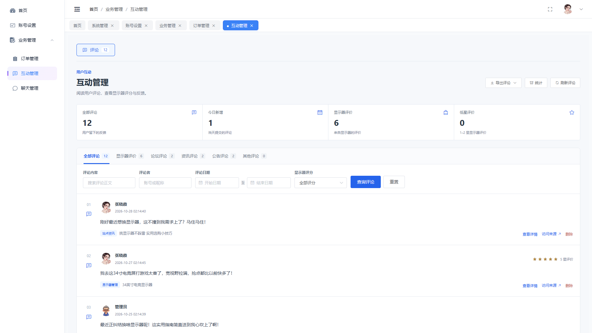Screen dimensions: 592x333
Task: Click the comment icon under number 03
Action: [x=89, y=317]
